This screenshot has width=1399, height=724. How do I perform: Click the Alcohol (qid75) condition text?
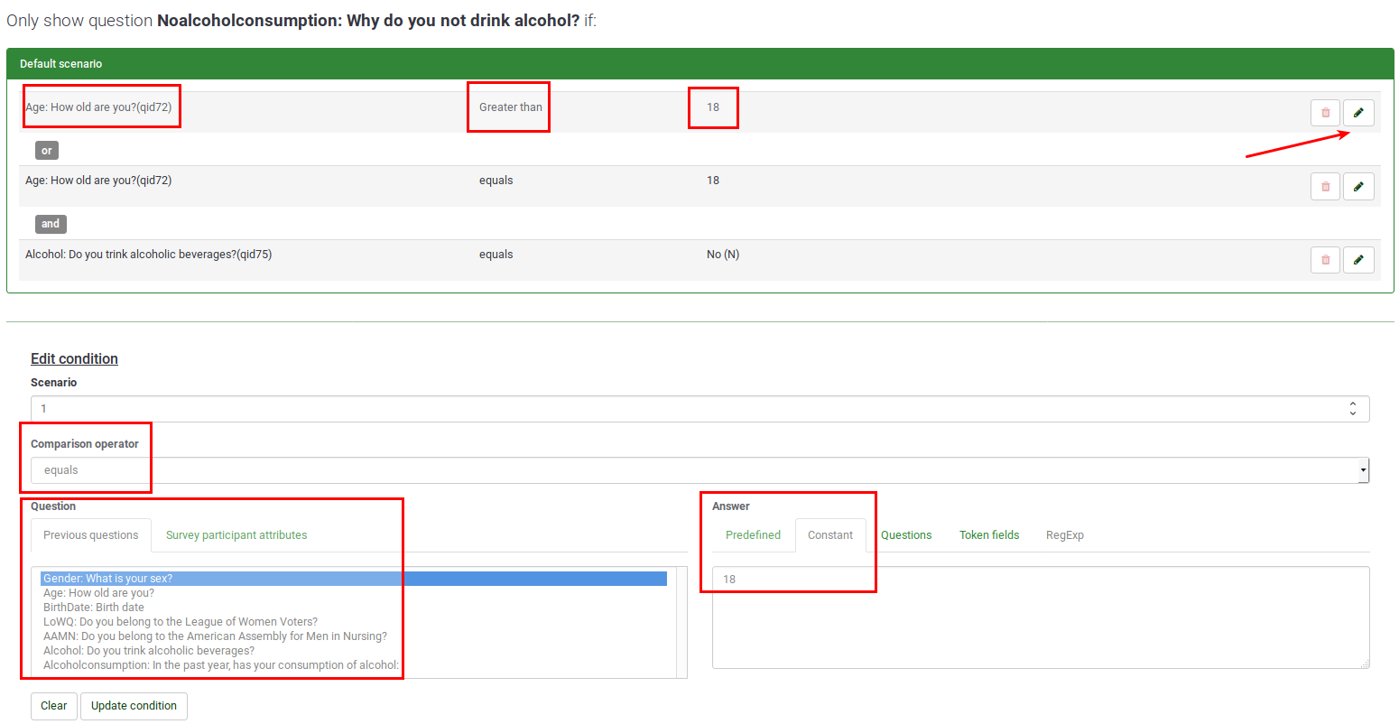(x=148, y=255)
